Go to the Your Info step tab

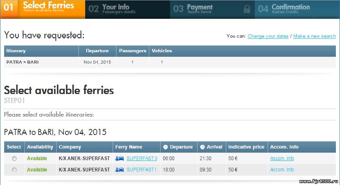click(127, 9)
